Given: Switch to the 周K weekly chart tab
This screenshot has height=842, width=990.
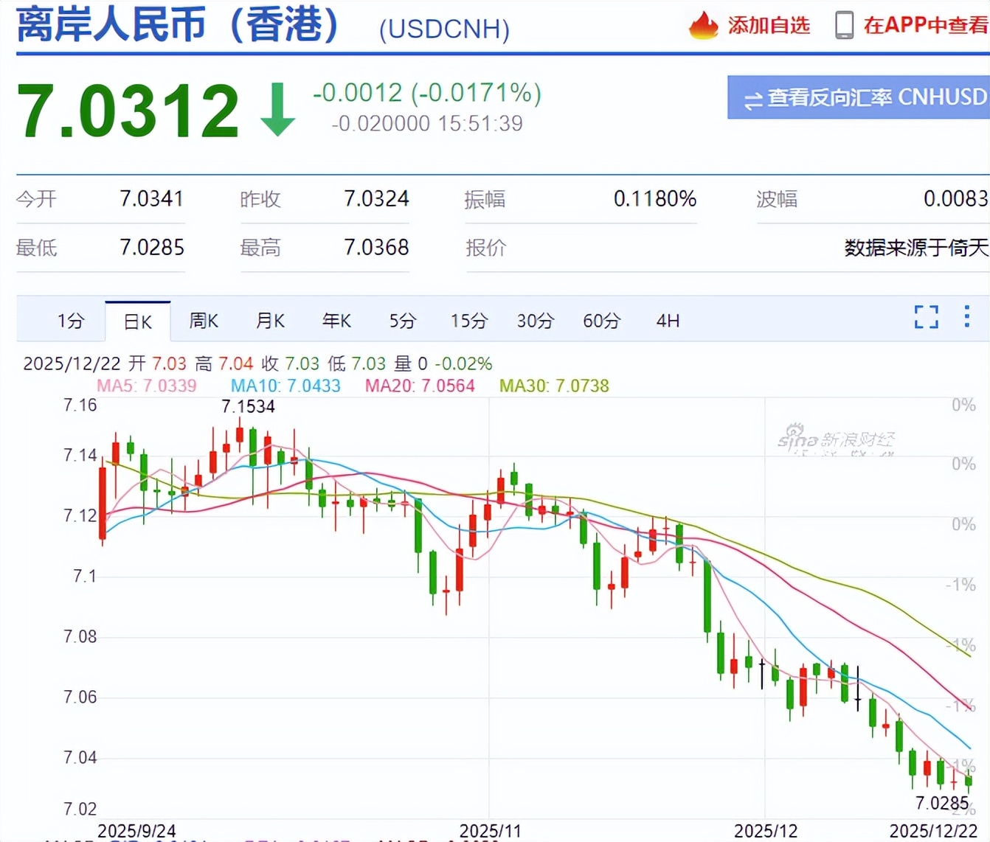Looking at the screenshot, I should 203,321.
